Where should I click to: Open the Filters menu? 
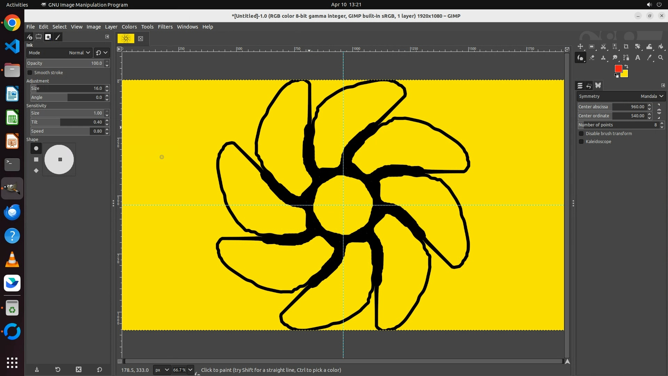pyautogui.click(x=165, y=27)
